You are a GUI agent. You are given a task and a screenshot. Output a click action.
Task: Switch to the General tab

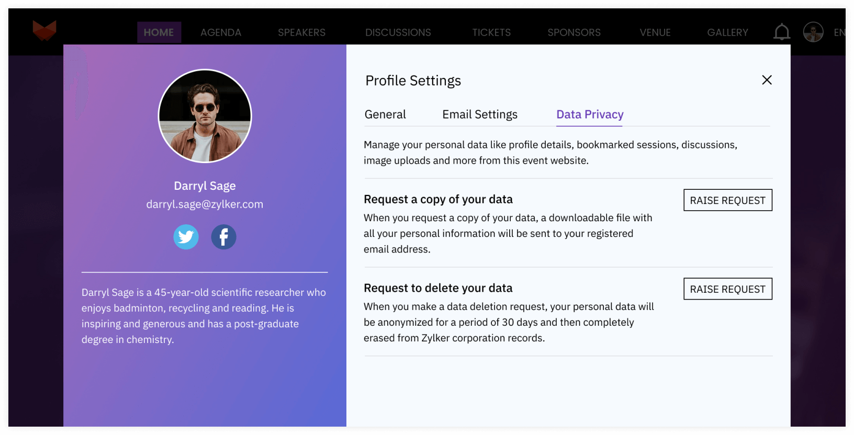(385, 114)
